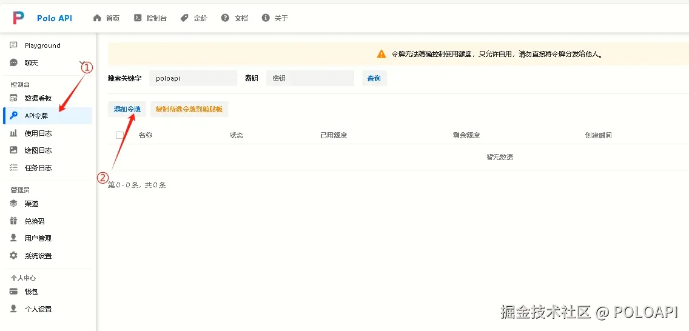Click the 创建时间 column header
This screenshot has width=689, height=331.
(x=599, y=135)
